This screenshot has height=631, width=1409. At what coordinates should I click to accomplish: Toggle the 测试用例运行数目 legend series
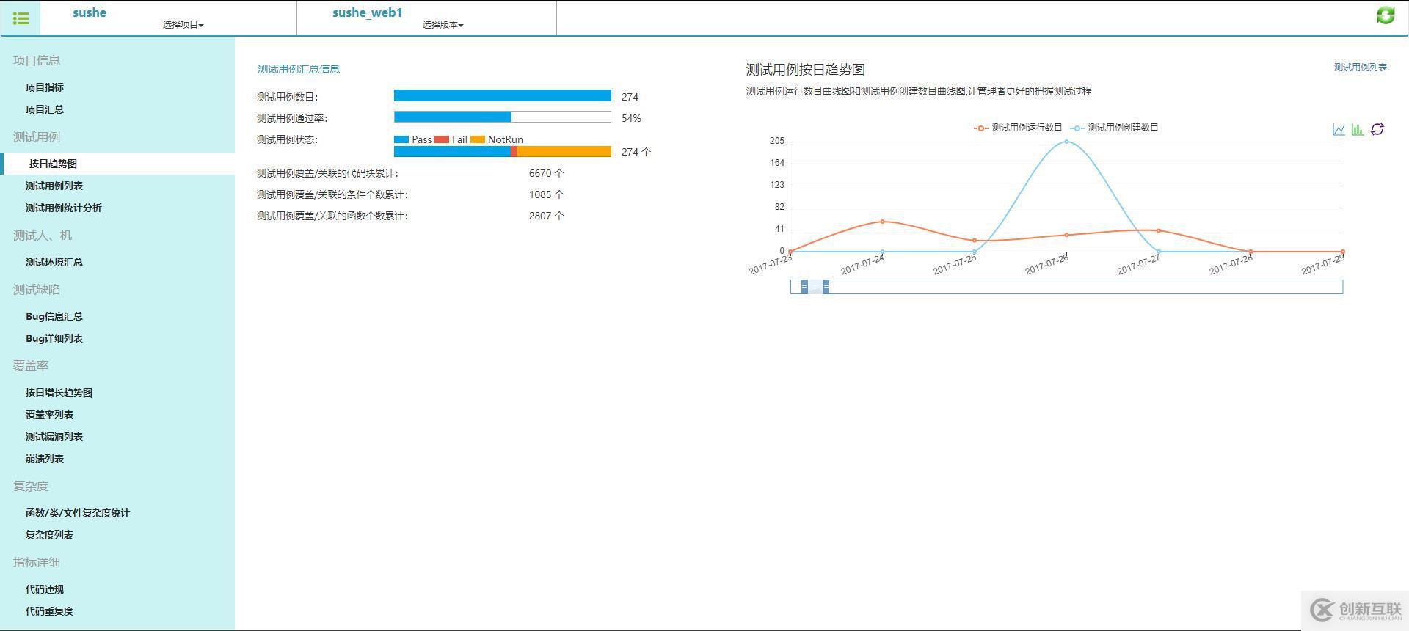point(1018,128)
